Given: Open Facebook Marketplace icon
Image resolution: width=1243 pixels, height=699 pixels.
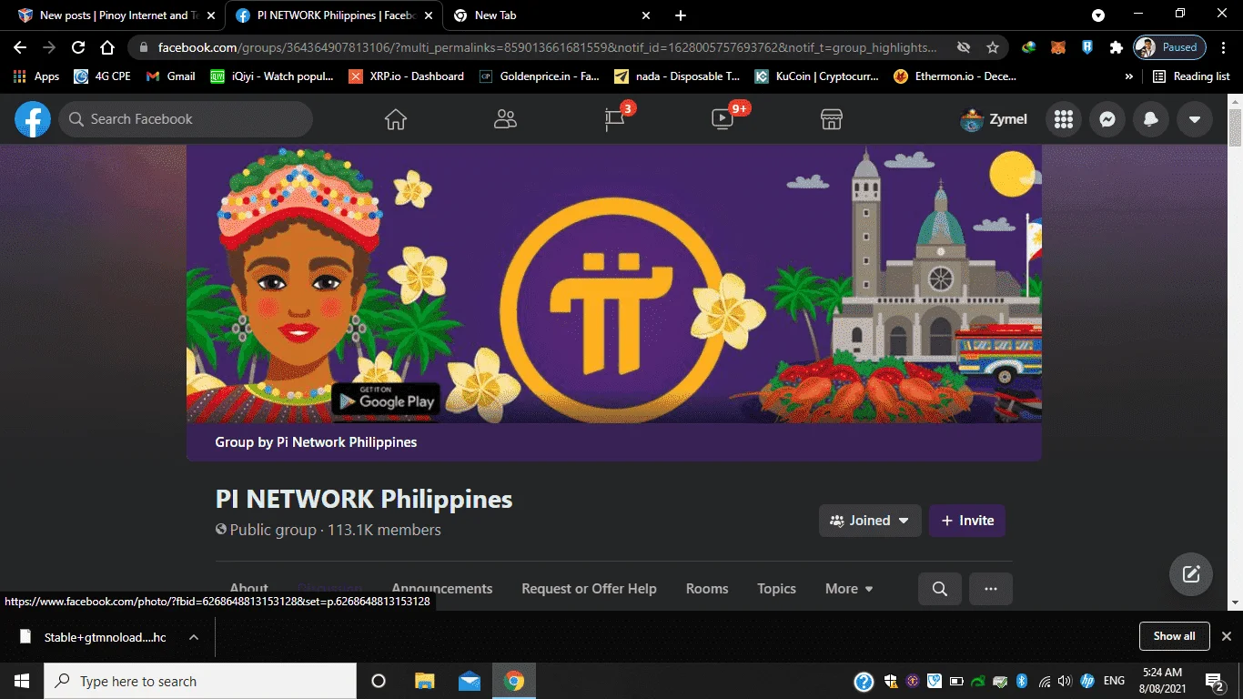Looking at the screenshot, I should pyautogui.click(x=832, y=119).
